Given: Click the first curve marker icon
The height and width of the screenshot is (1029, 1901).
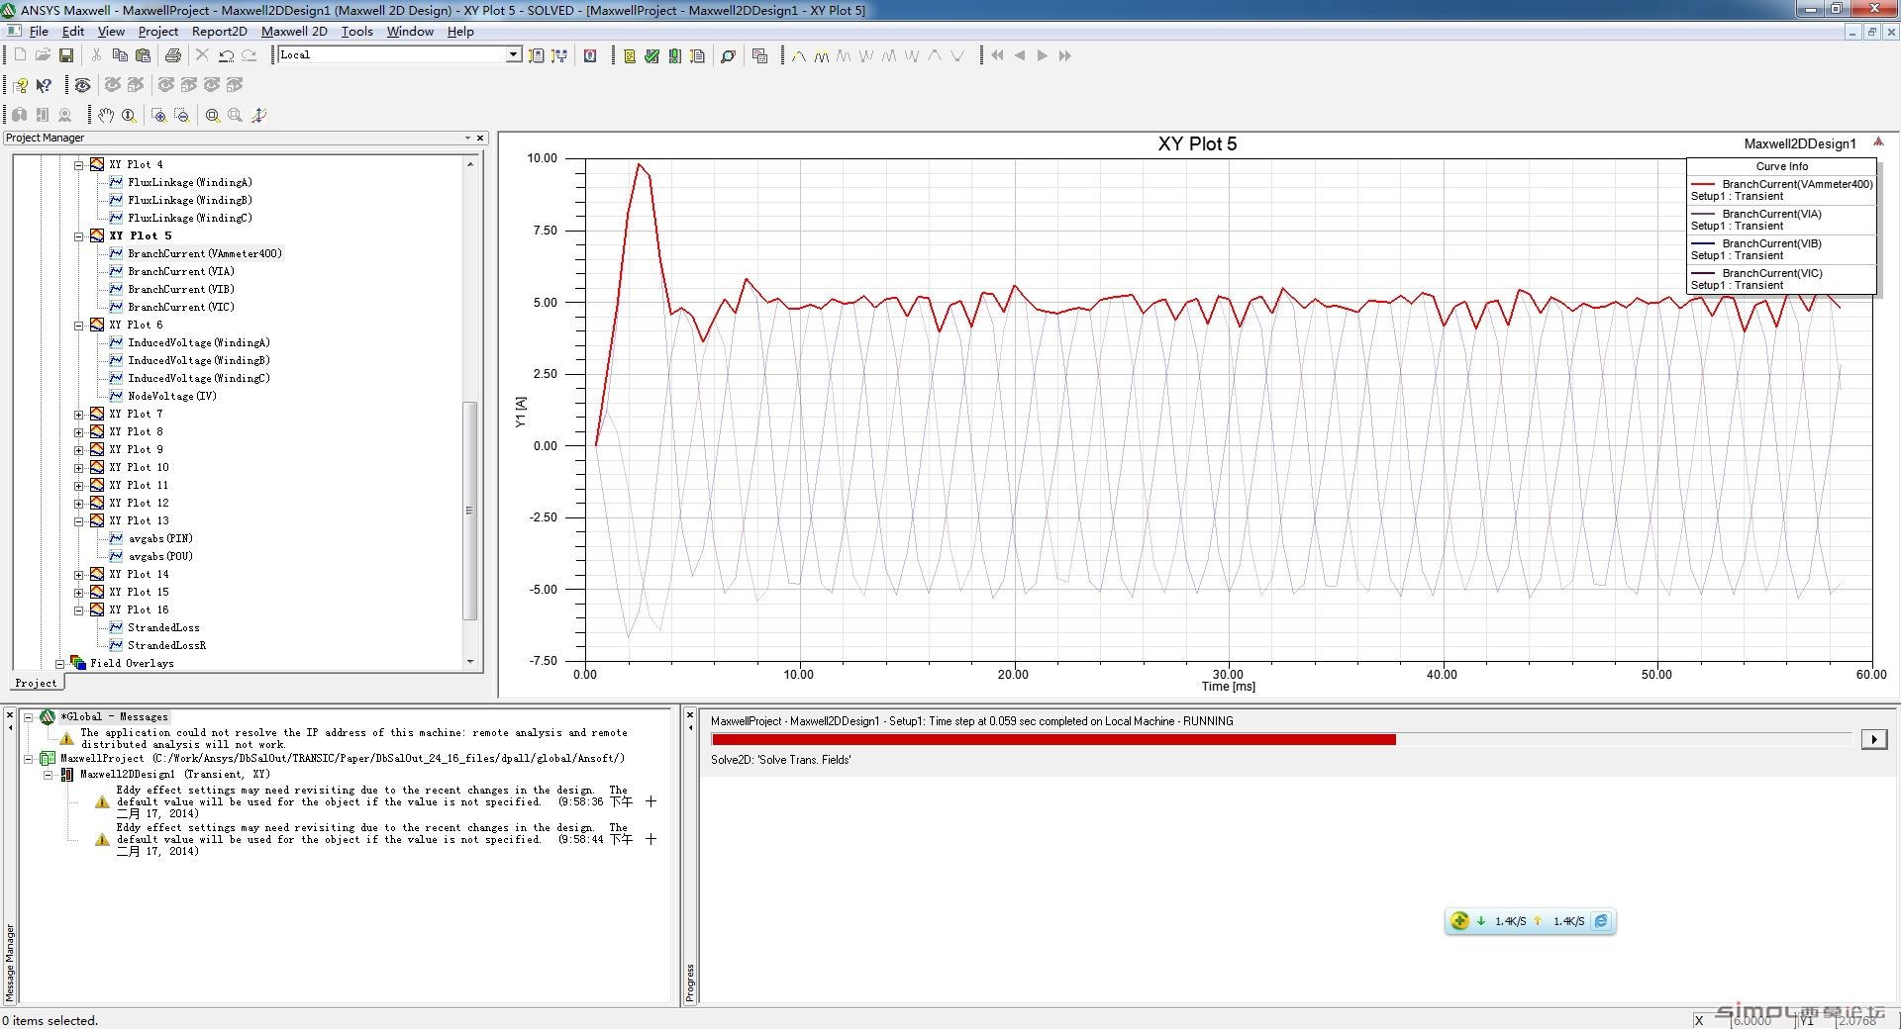Looking at the screenshot, I should click(798, 55).
